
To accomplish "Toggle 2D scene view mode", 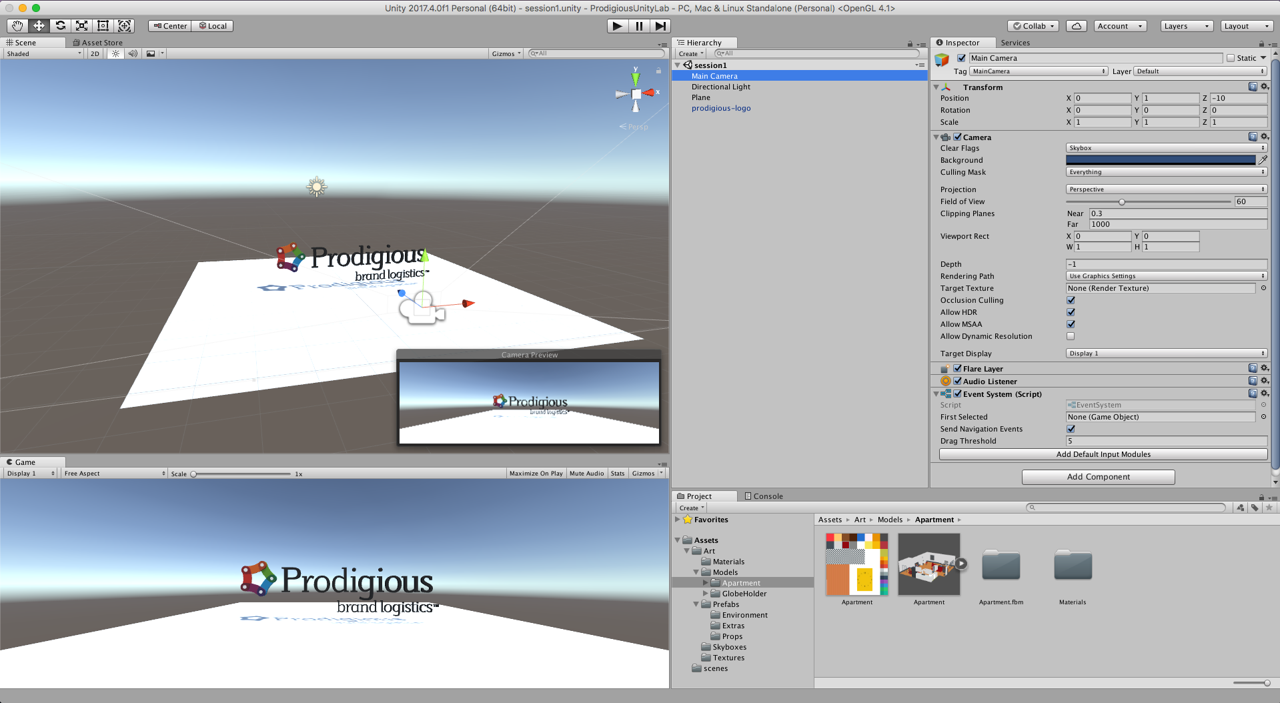I will pyautogui.click(x=95, y=53).
